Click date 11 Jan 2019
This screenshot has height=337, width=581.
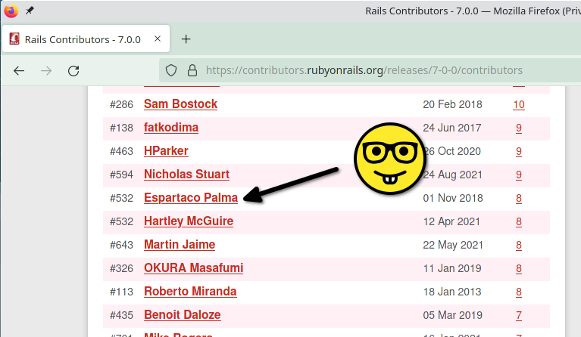tap(452, 269)
